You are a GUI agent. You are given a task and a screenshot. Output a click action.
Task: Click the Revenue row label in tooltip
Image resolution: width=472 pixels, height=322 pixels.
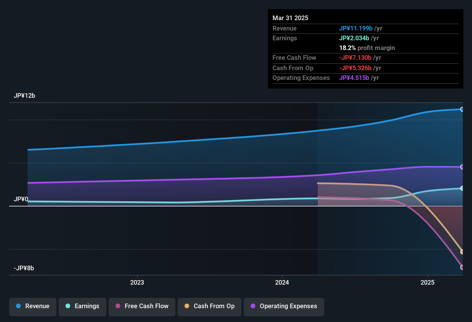(x=285, y=28)
